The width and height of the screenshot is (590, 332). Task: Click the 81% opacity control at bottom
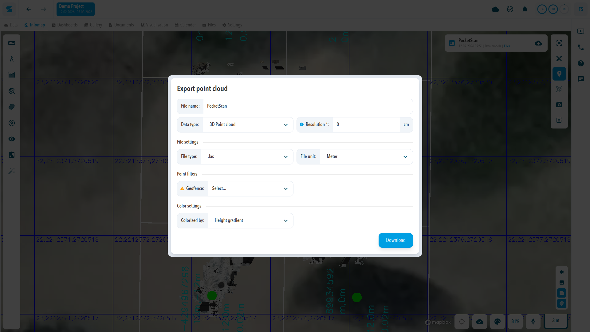tap(515, 322)
